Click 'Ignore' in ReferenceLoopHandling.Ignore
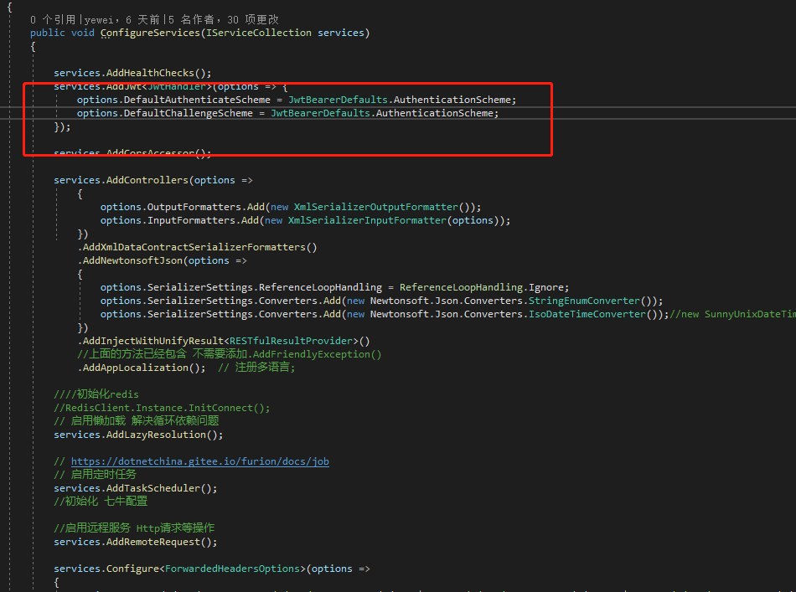Viewport: 796px width, 592px height. pyautogui.click(x=545, y=287)
